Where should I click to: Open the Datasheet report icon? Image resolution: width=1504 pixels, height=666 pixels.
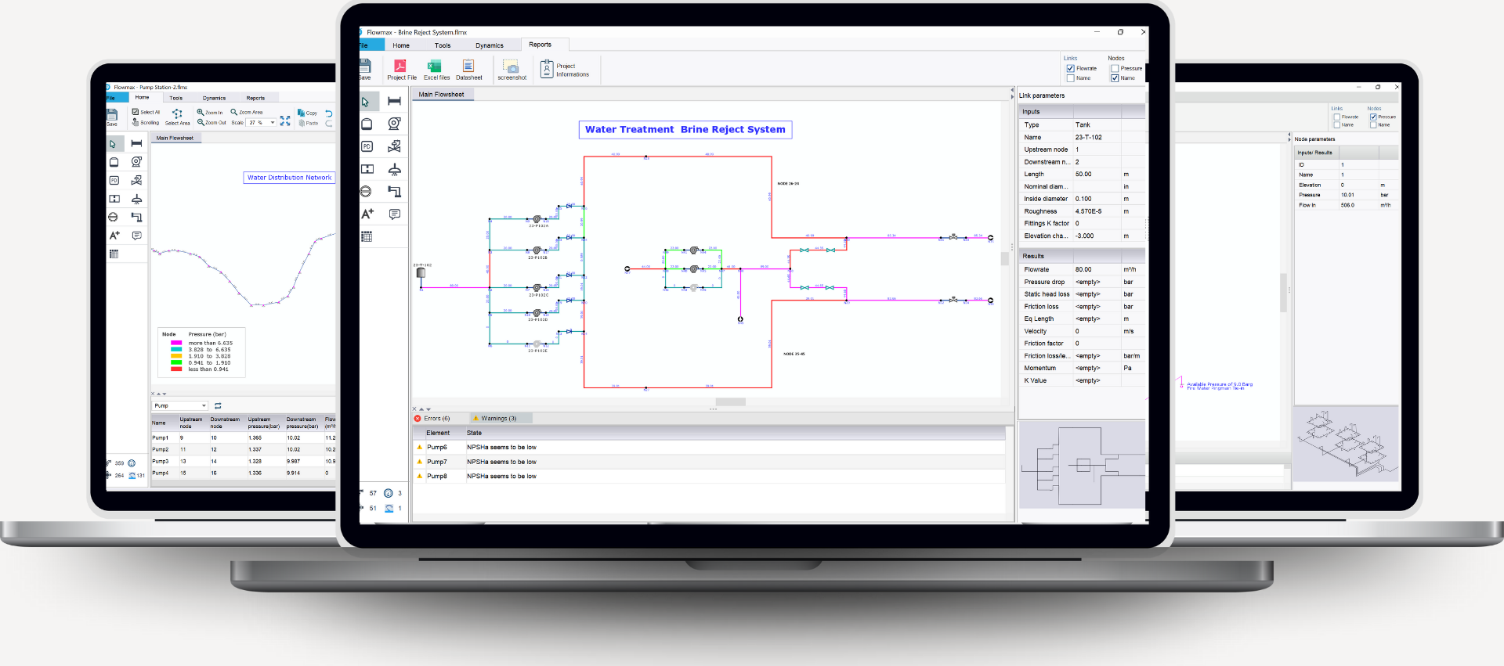coord(468,67)
